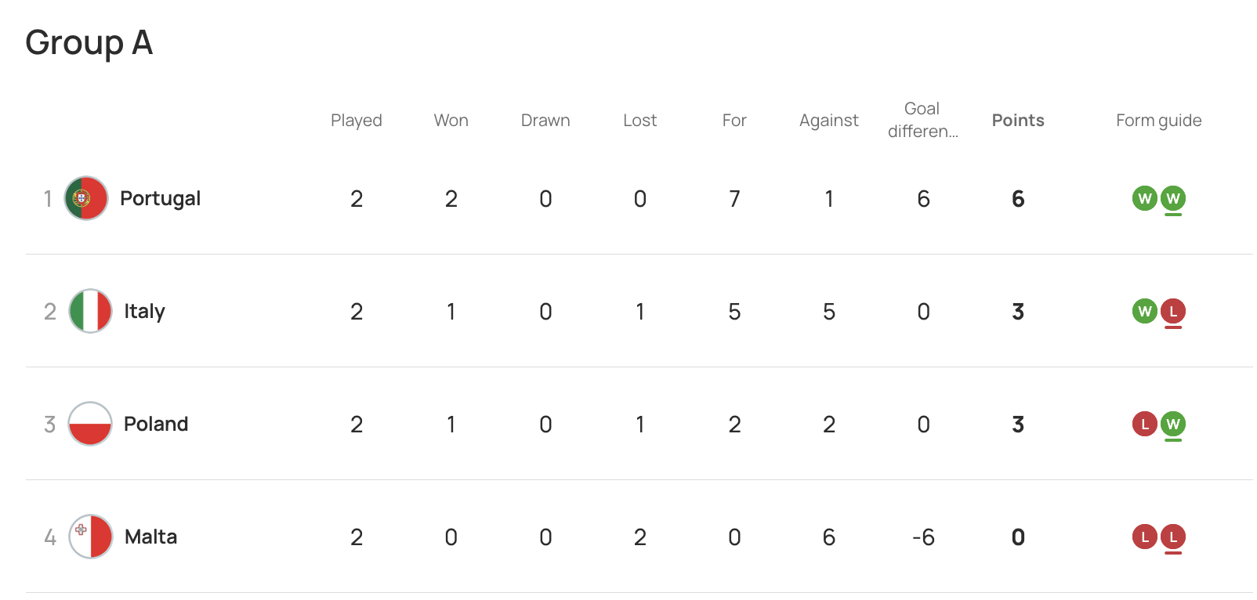Open Portugal's latest win form badge
Viewport: 1257px width, 600px height.
point(1173,198)
